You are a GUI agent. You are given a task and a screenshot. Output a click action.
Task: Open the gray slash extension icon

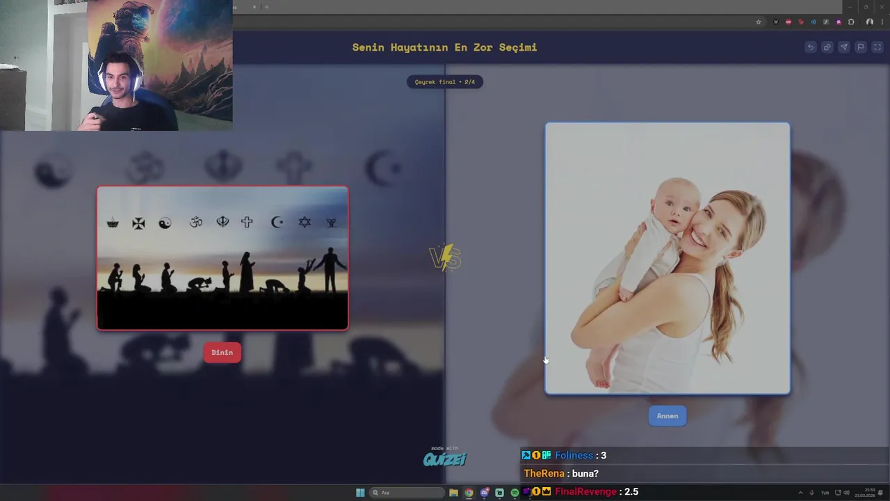[x=826, y=22]
